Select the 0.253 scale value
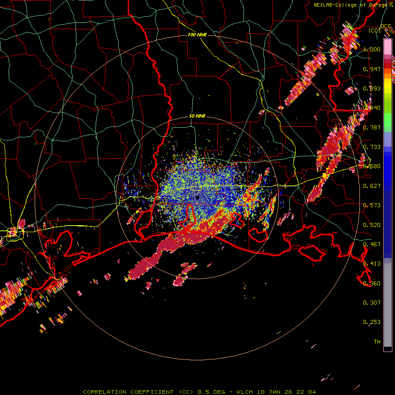The height and width of the screenshot is (395, 395). click(x=372, y=322)
